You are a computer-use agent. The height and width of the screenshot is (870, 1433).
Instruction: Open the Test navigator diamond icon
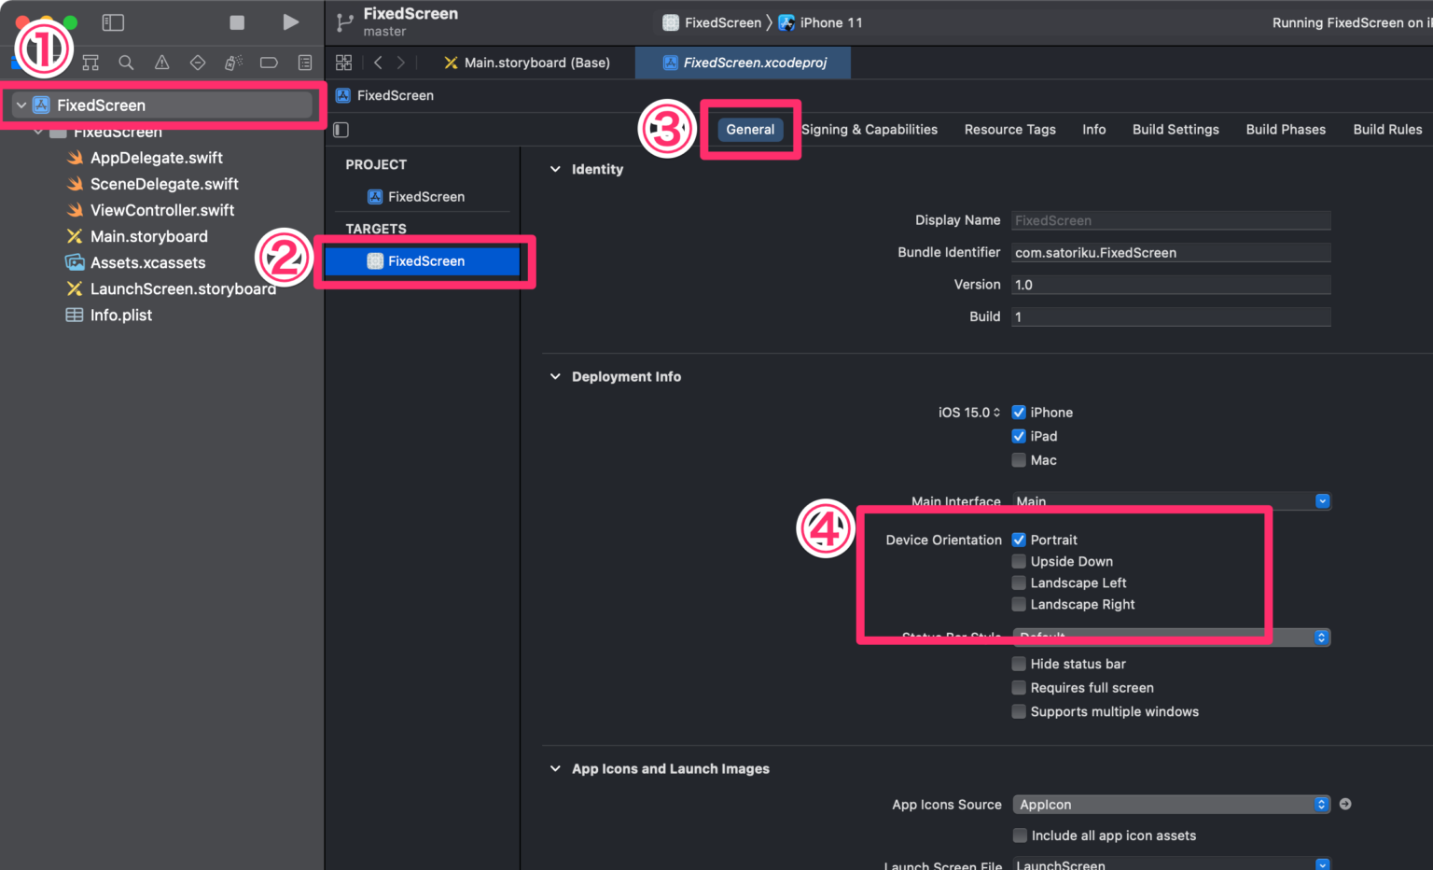(x=198, y=63)
